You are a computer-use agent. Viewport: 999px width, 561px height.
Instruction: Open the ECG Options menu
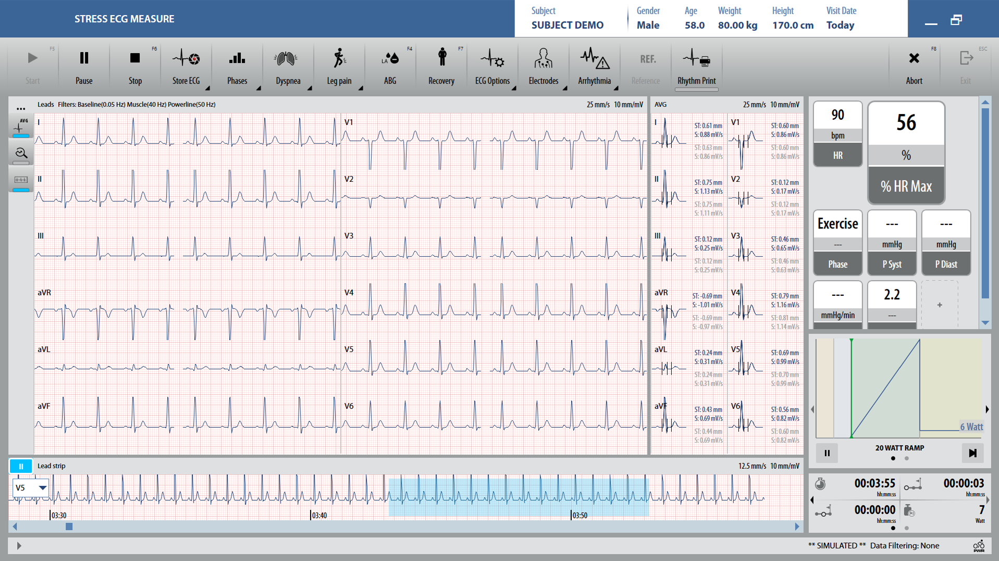492,66
